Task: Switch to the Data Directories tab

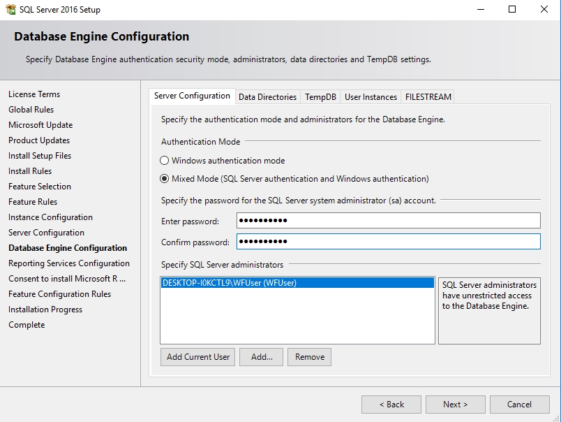Action: click(267, 97)
